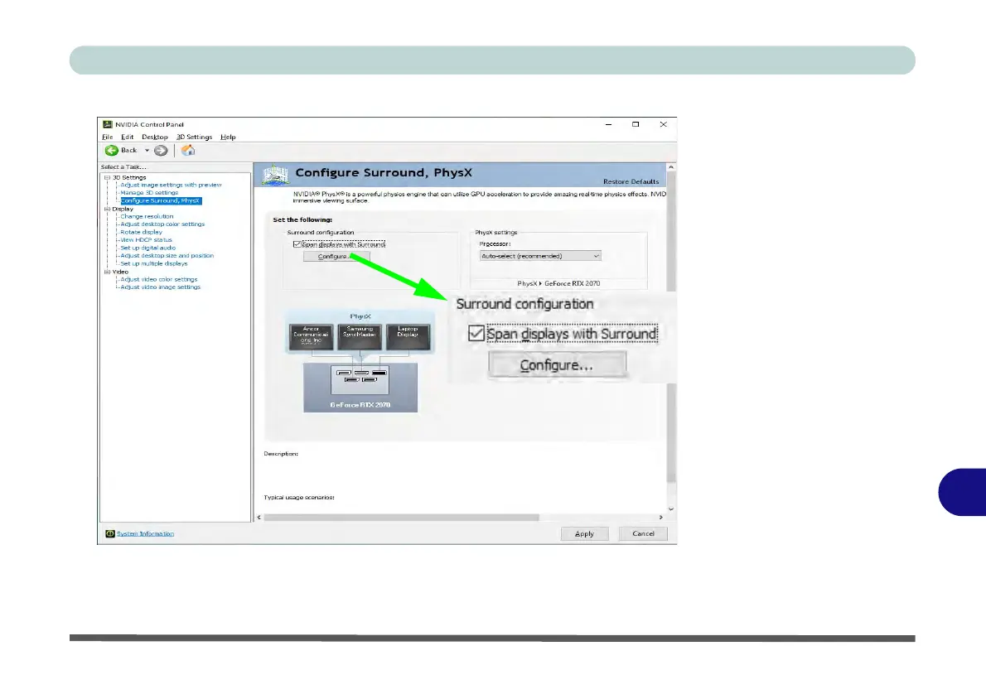Open the 3D Settings menu

195,137
